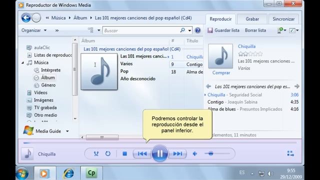The image size is (320, 180).
Task: Open the Media Guide dropdown arrow
Action: [67, 131]
